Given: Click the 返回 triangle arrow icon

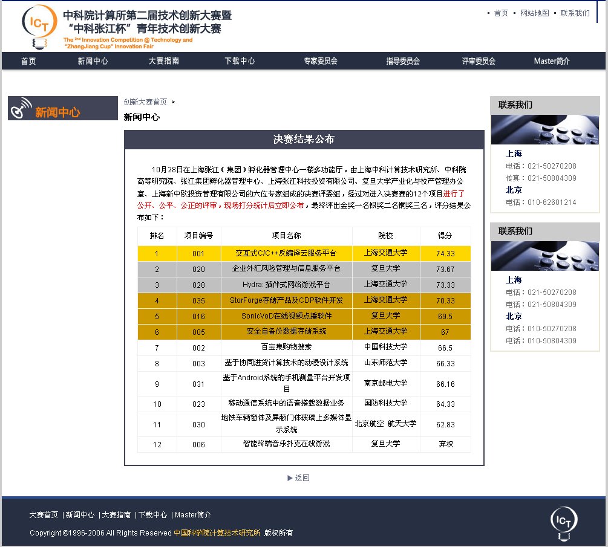Looking at the screenshot, I should coord(290,478).
